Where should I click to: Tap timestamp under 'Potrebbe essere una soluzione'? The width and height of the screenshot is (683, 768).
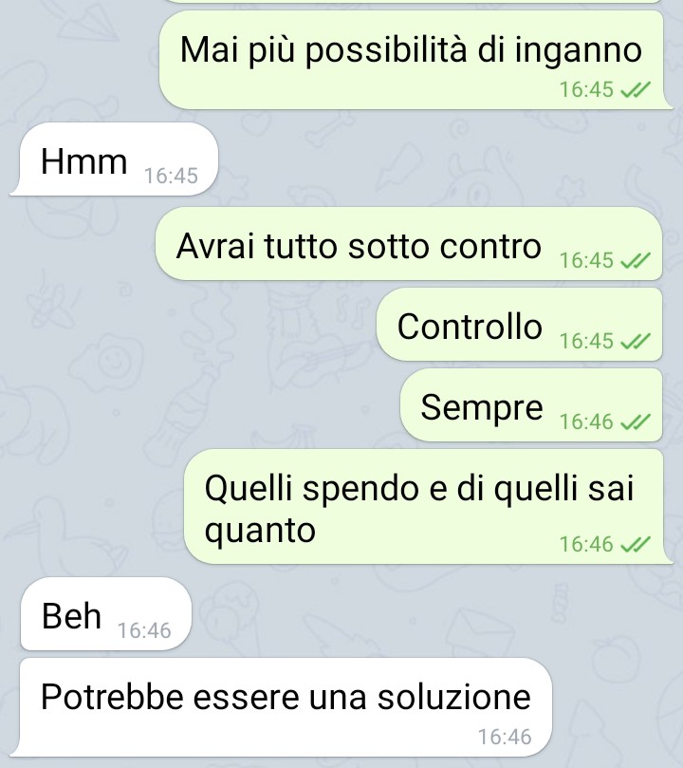(505, 737)
